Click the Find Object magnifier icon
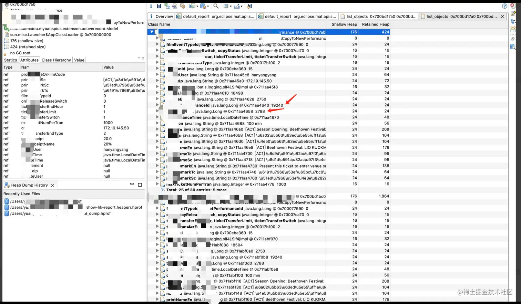521x304 pixels. pos(216,6)
